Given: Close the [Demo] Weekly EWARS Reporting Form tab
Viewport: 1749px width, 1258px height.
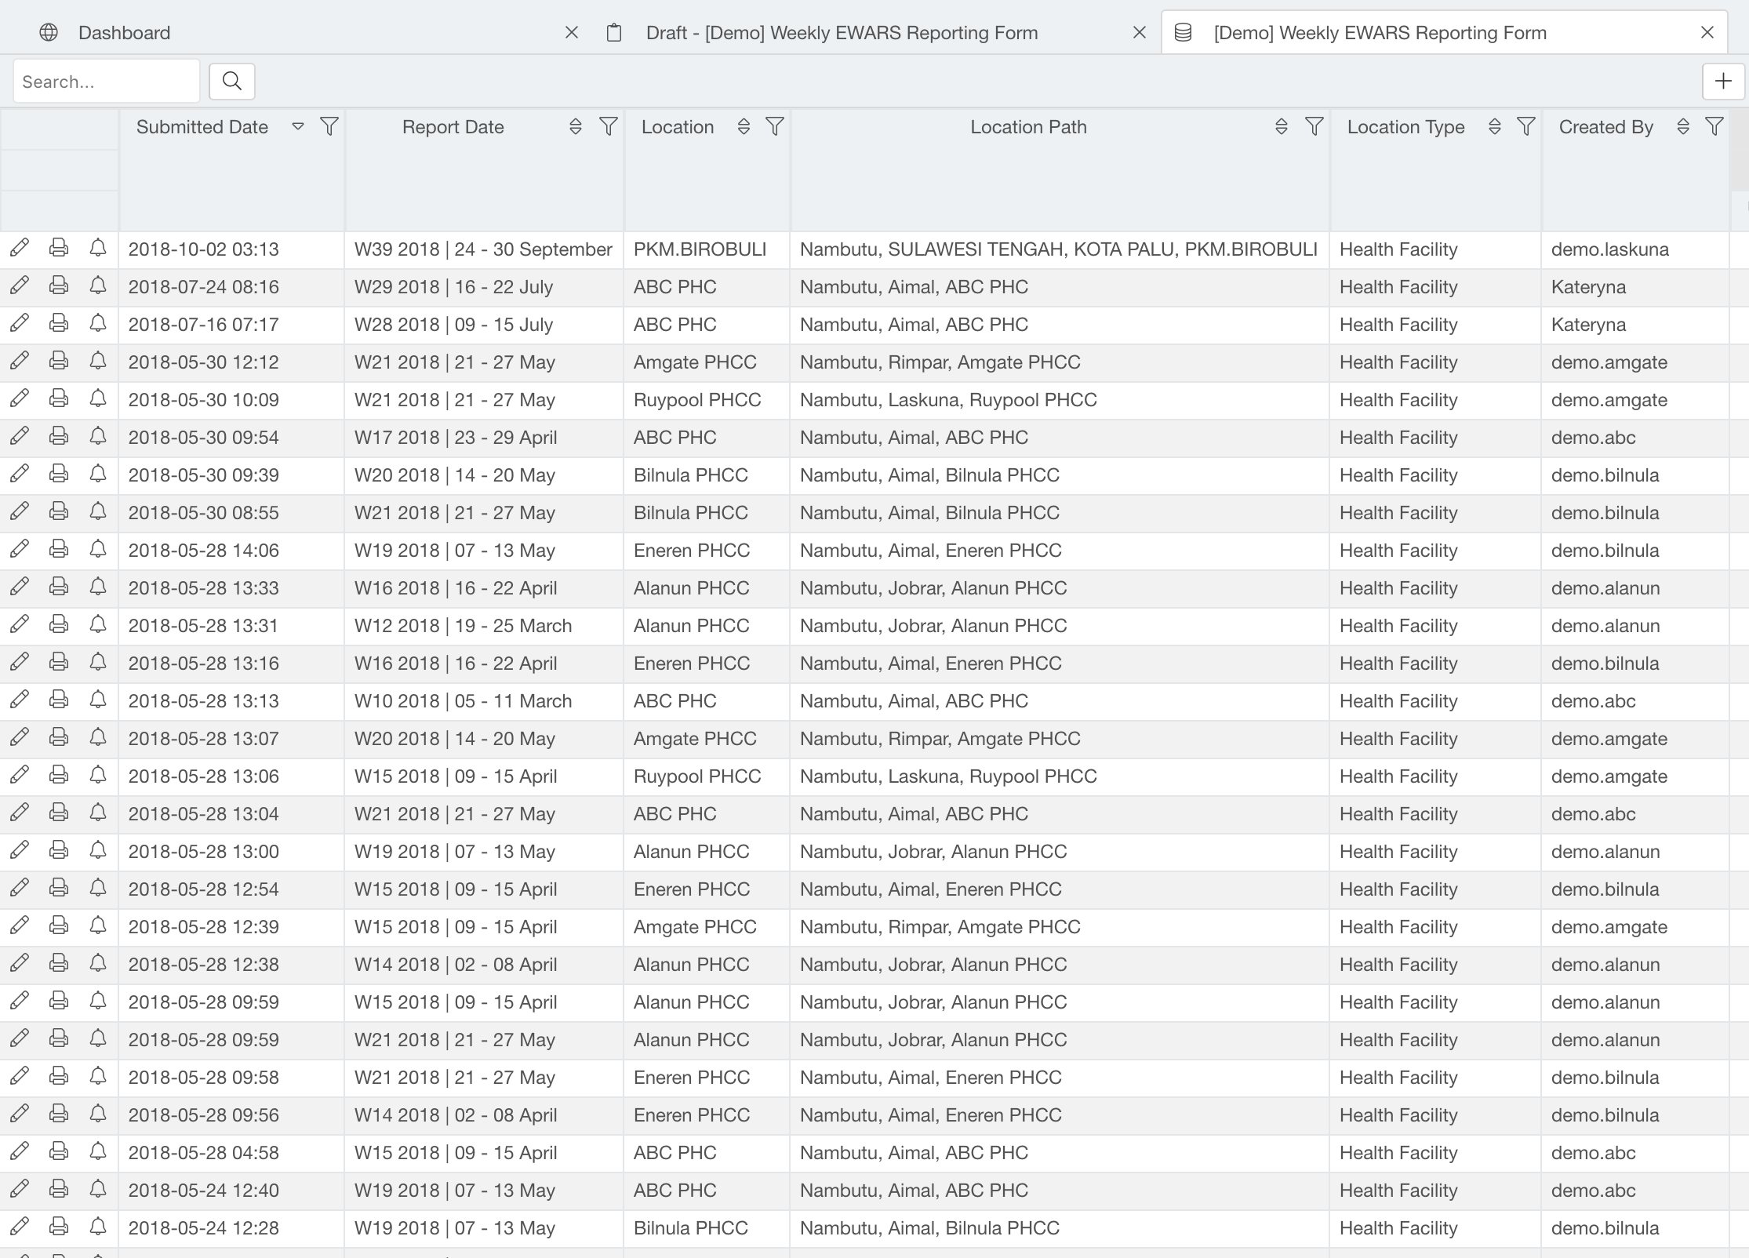Looking at the screenshot, I should [1707, 33].
